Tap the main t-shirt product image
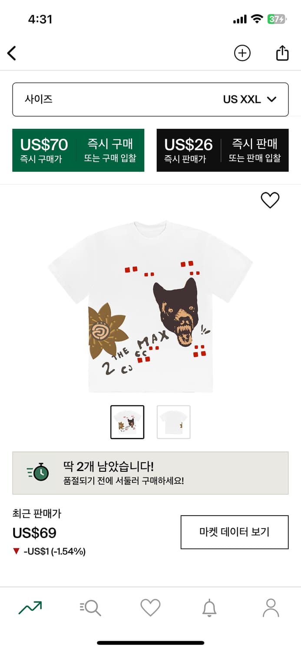The image size is (301, 651). [x=150, y=306]
